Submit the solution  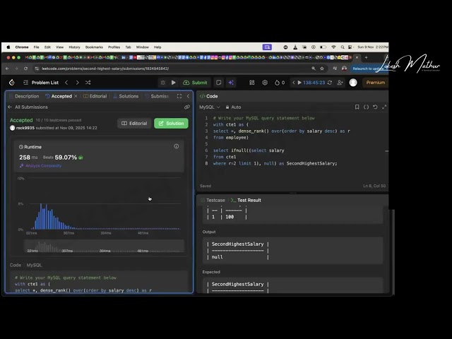tap(195, 83)
